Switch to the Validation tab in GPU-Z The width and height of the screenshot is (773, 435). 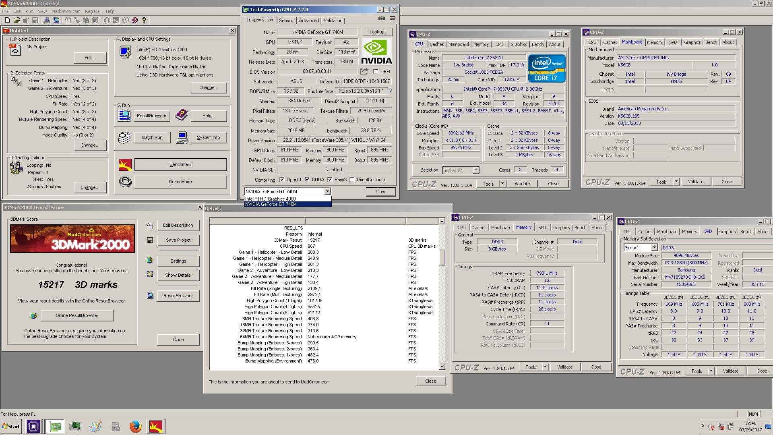pyautogui.click(x=333, y=21)
